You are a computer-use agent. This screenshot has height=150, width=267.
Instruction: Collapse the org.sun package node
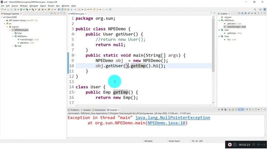pos(8,27)
